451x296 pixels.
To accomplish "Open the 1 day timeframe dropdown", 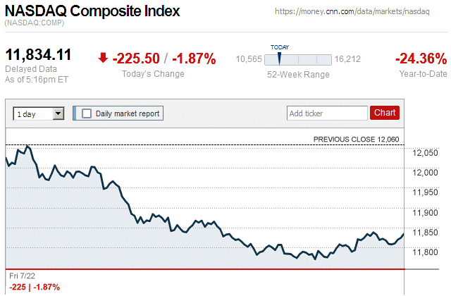I will [x=39, y=113].
